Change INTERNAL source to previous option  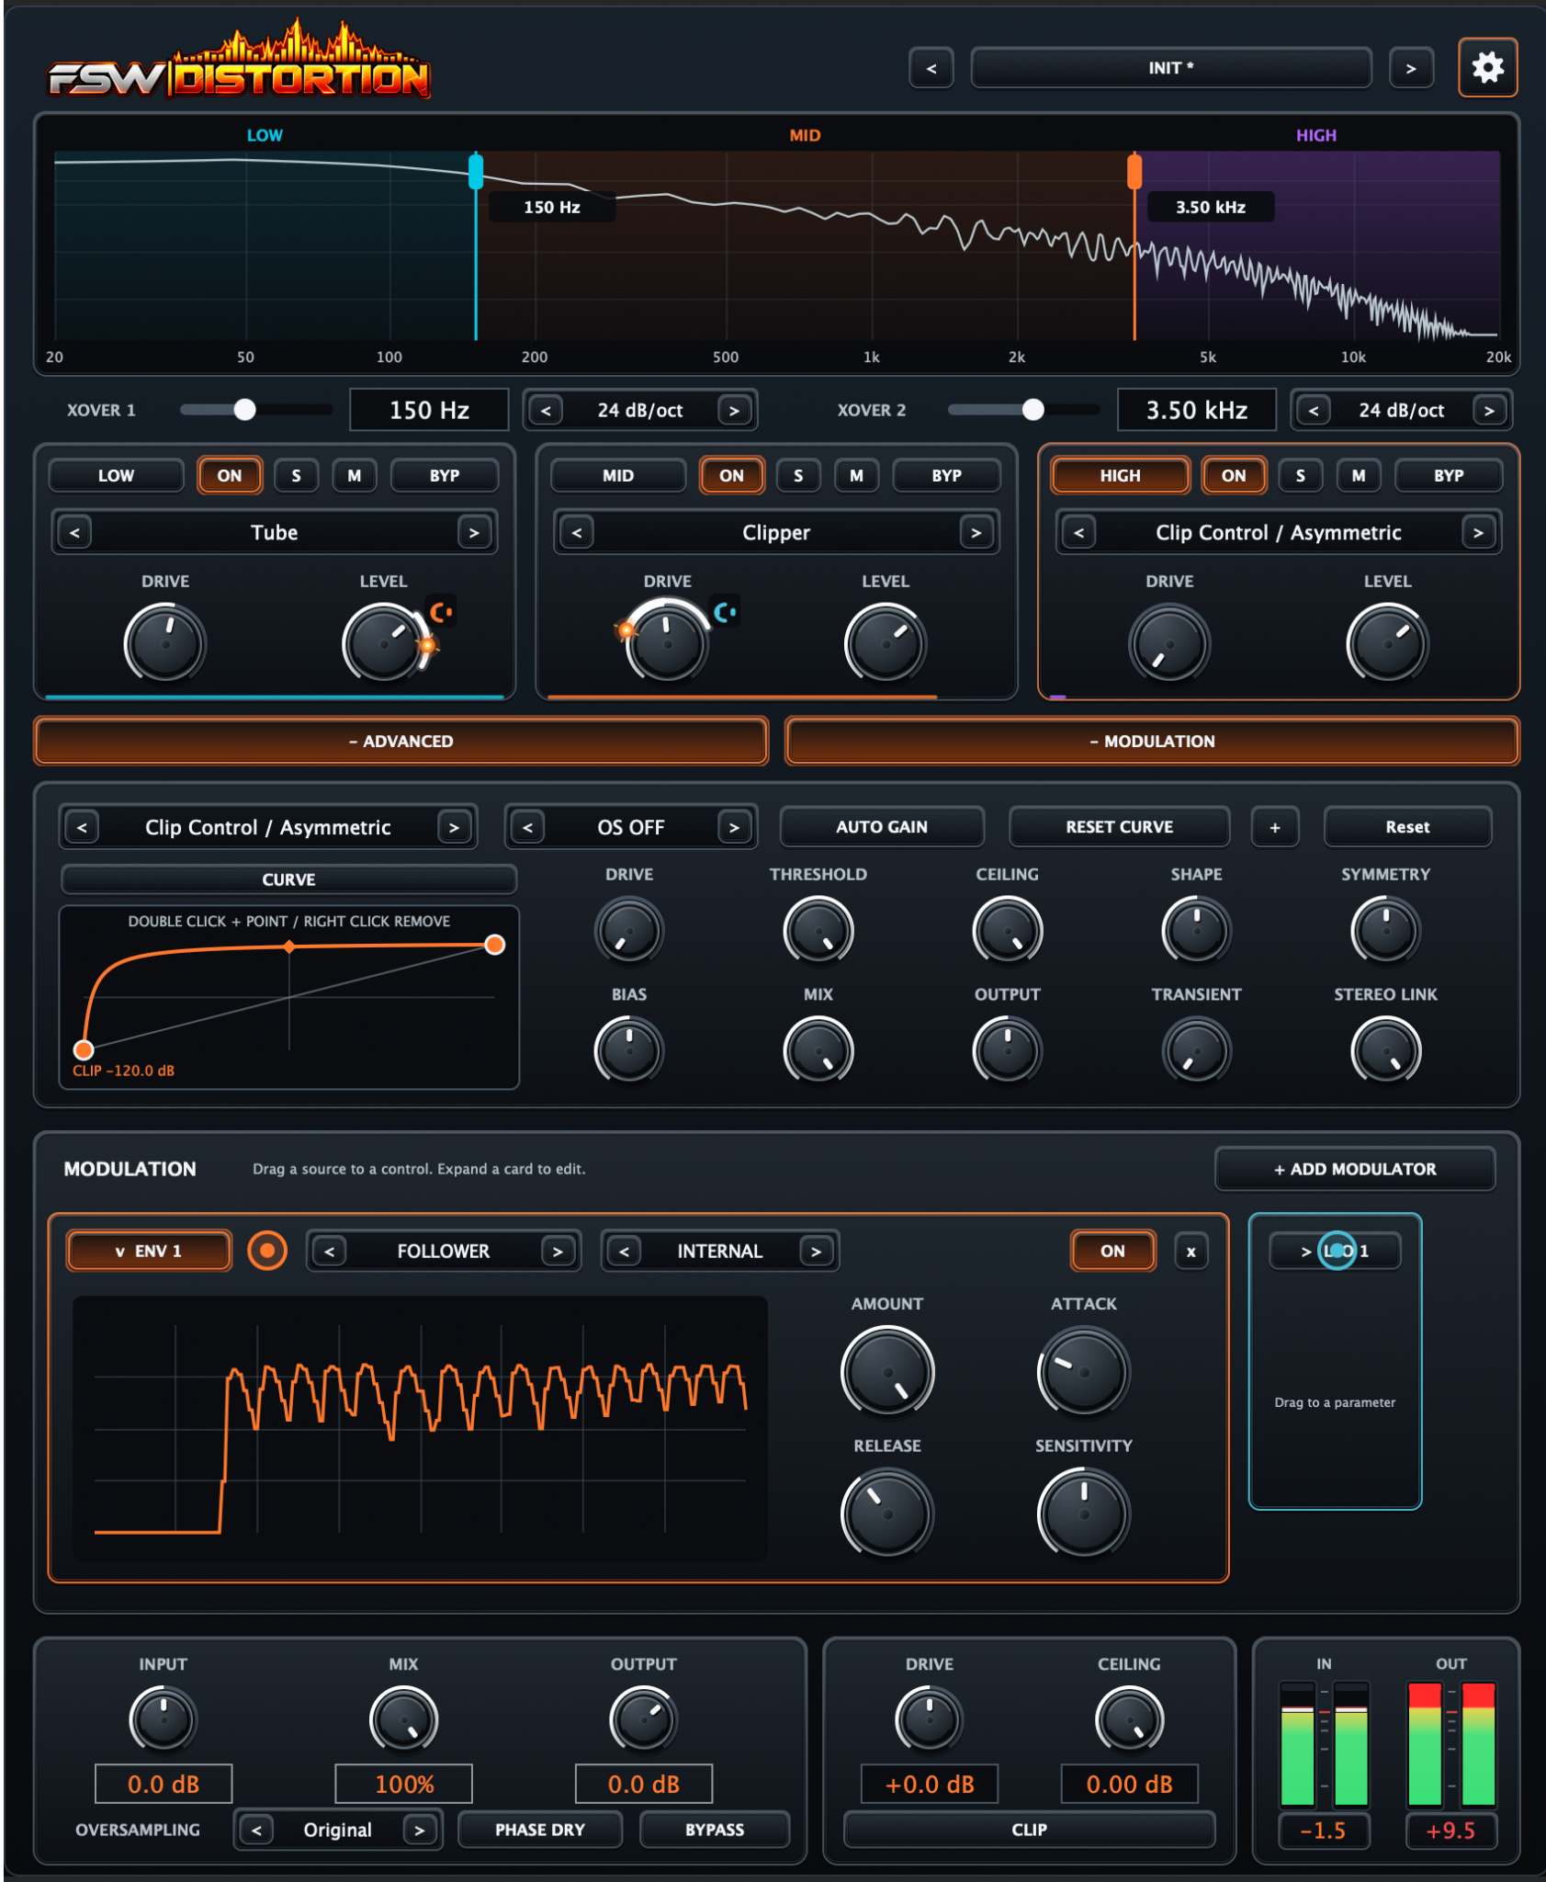point(625,1252)
